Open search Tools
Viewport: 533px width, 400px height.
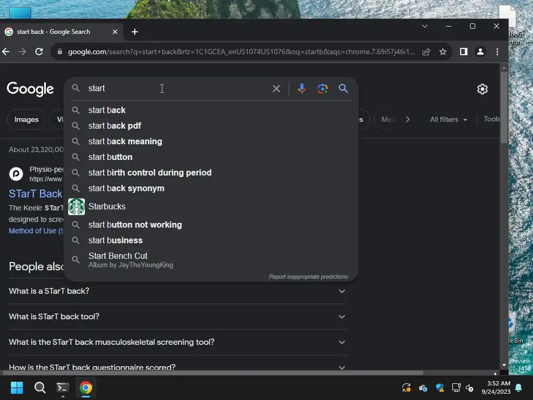pos(492,119)
